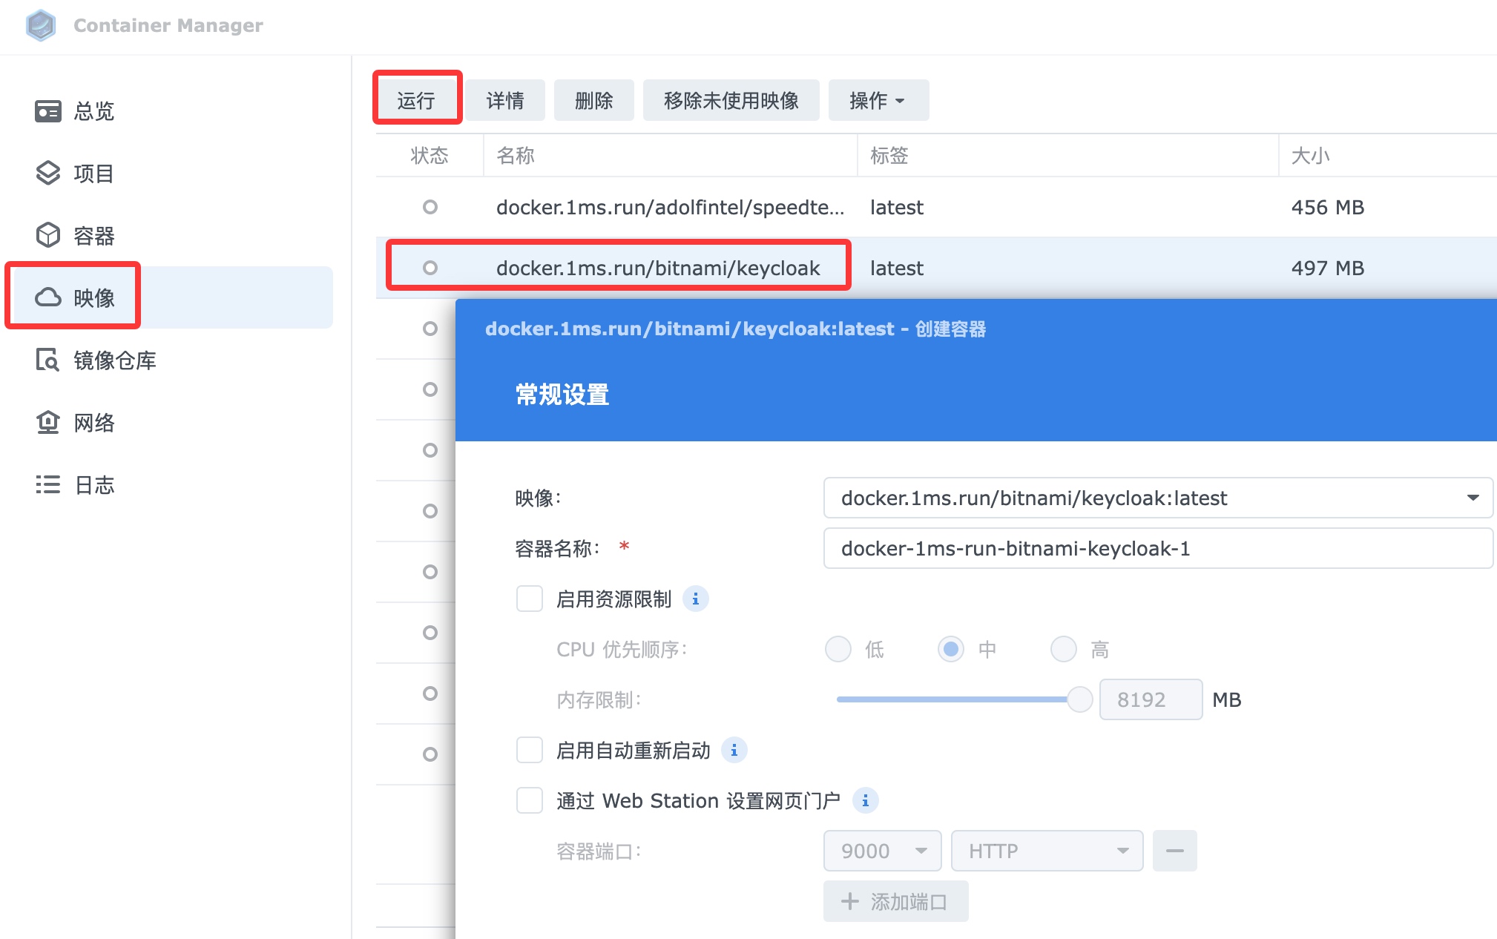The height and width of the screenshot is (939, 1497).
Task: Click the 容器名称 input field
Action: (x=1158, y=548)
